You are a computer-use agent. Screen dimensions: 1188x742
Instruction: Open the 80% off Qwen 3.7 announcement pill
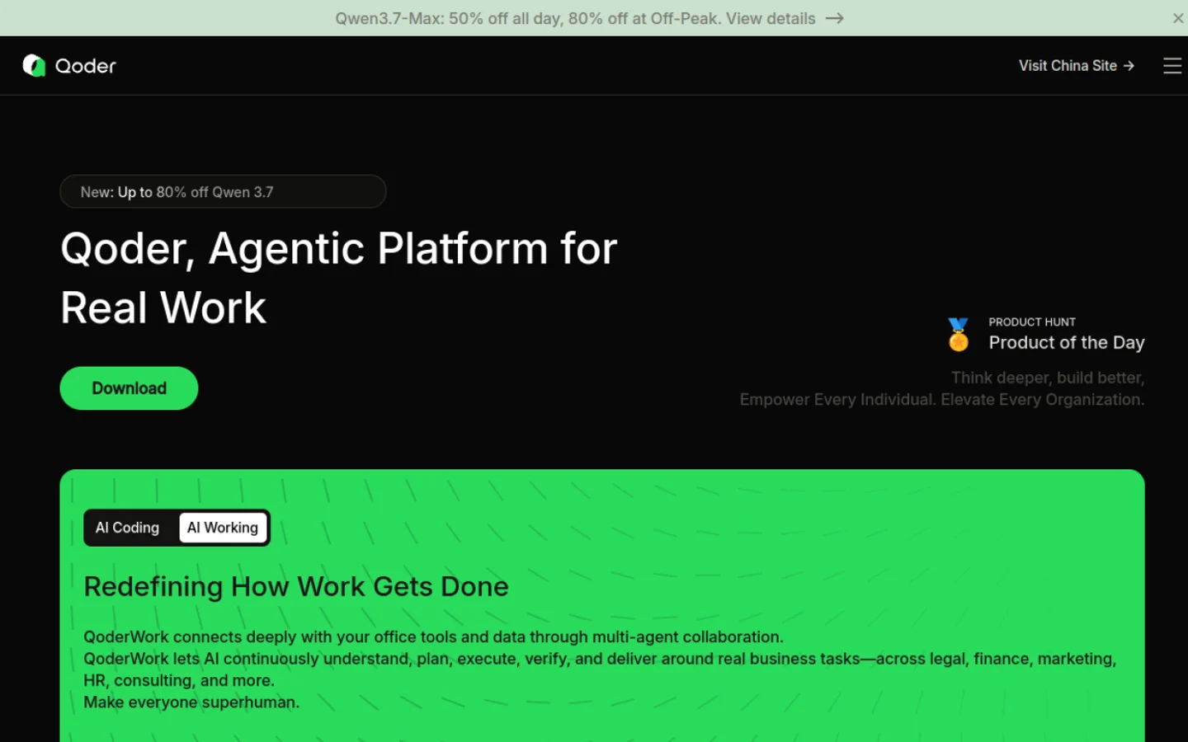[x=223, y=192]
